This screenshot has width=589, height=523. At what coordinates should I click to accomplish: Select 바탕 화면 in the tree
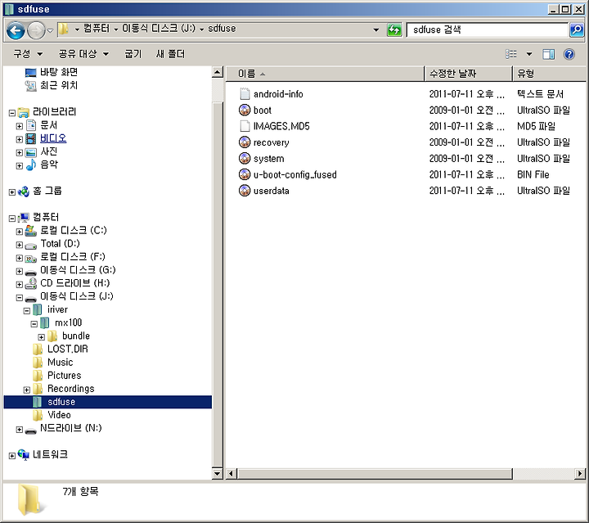59,72
